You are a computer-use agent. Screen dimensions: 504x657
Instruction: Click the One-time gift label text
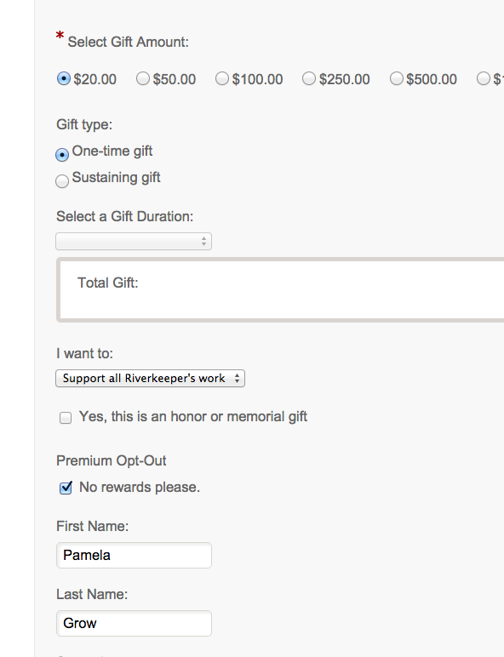coord(112,151)
